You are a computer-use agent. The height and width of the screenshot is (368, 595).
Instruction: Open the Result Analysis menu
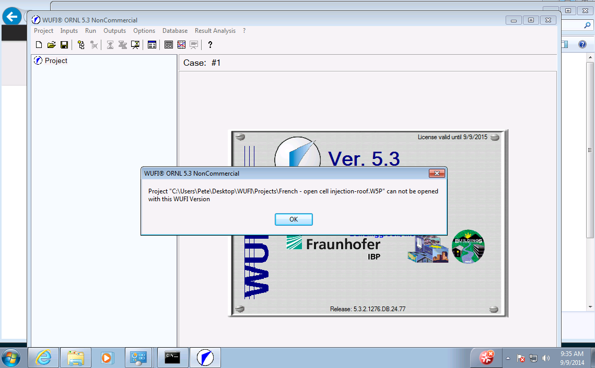[x=215, y=31]
